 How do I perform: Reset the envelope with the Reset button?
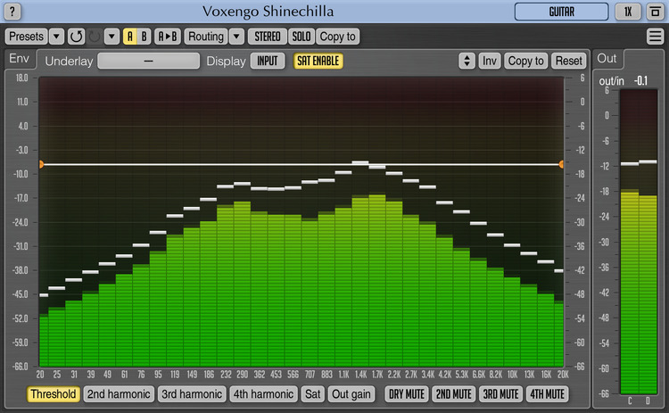point(569,61)
